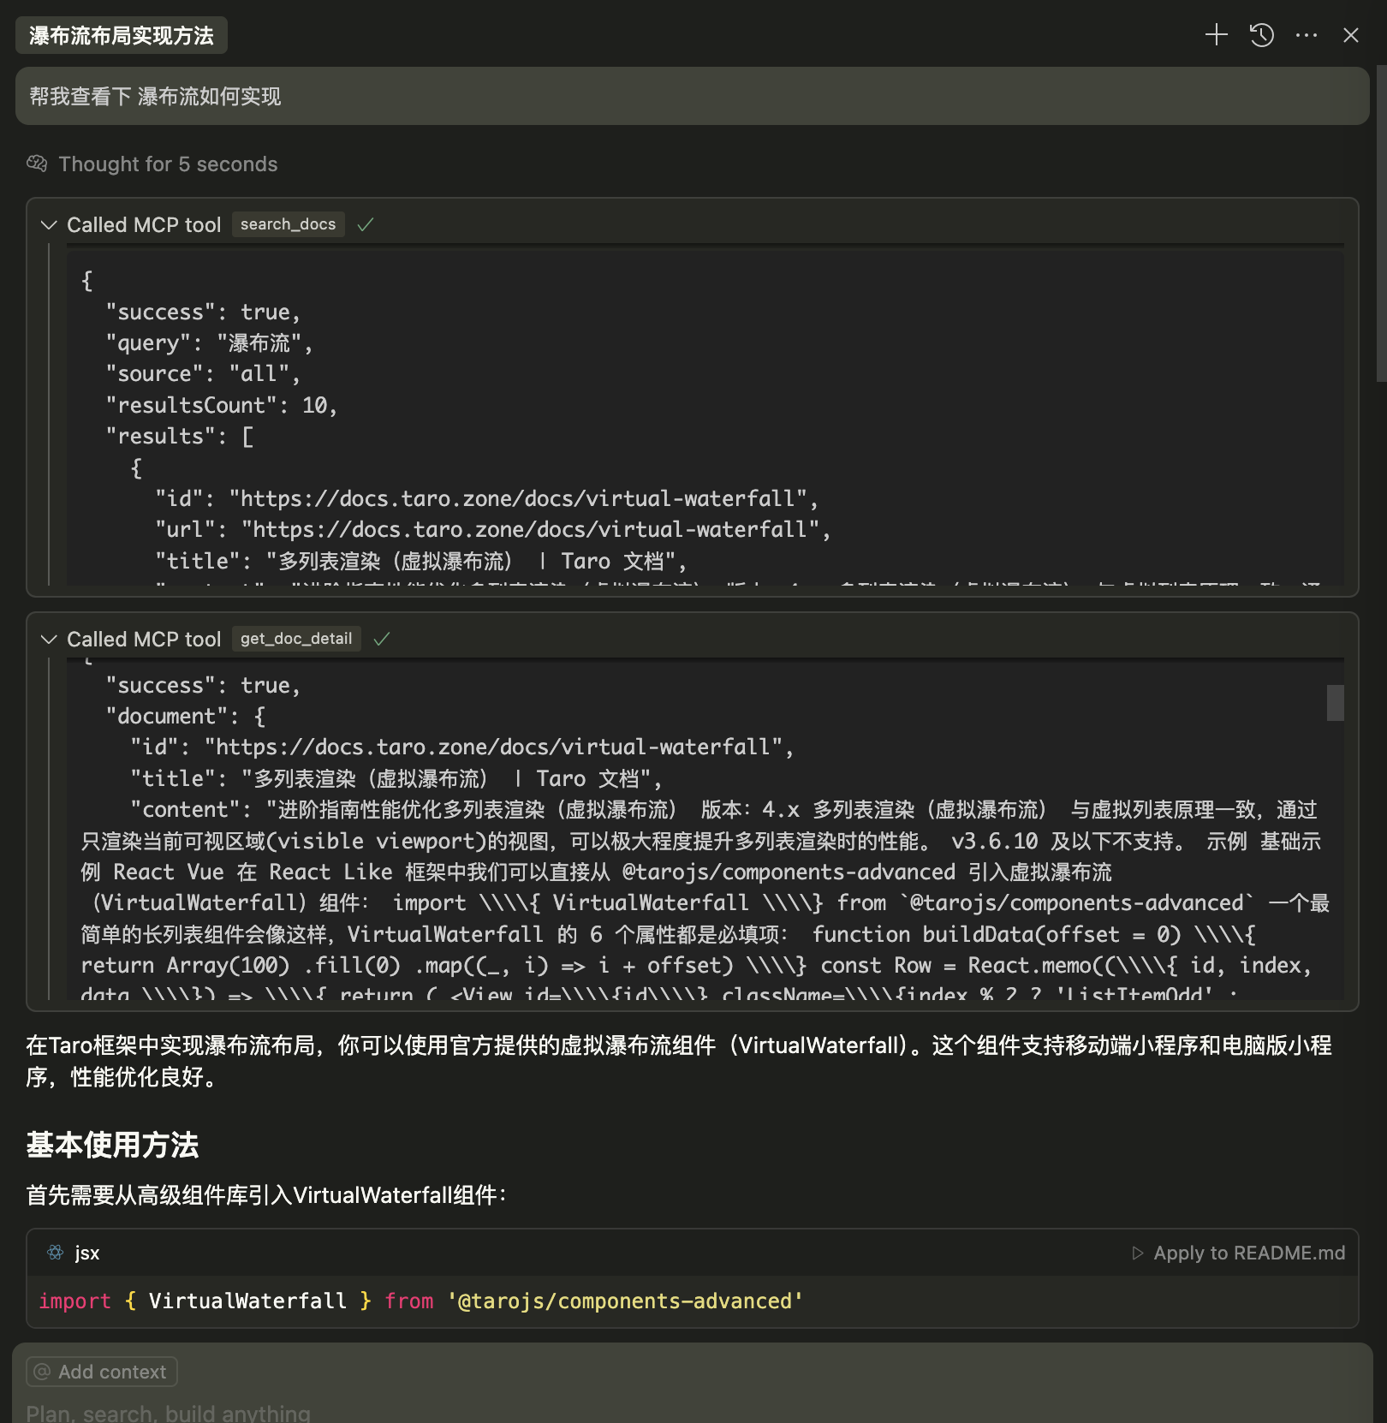Collapse the get_doc_detail MCP tool call
Viewport: 1387px width, 1423px height.
[x=49, y=639]
